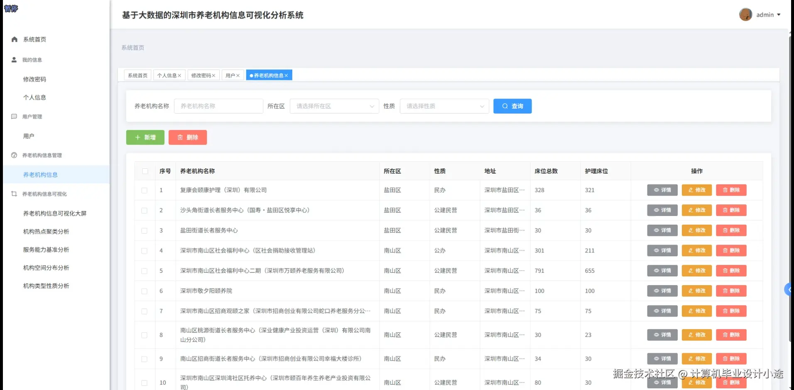This screenshot has height=390, width=794.
Task: Check the checkbox for 复康会颐康护理 row
Action: tap(145, 190)
